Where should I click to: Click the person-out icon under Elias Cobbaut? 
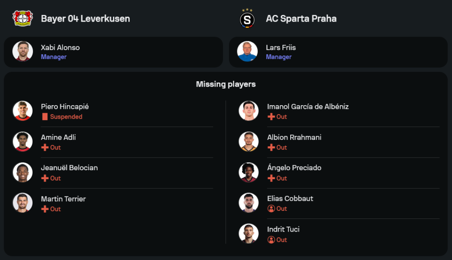click(x=271, y=209)
